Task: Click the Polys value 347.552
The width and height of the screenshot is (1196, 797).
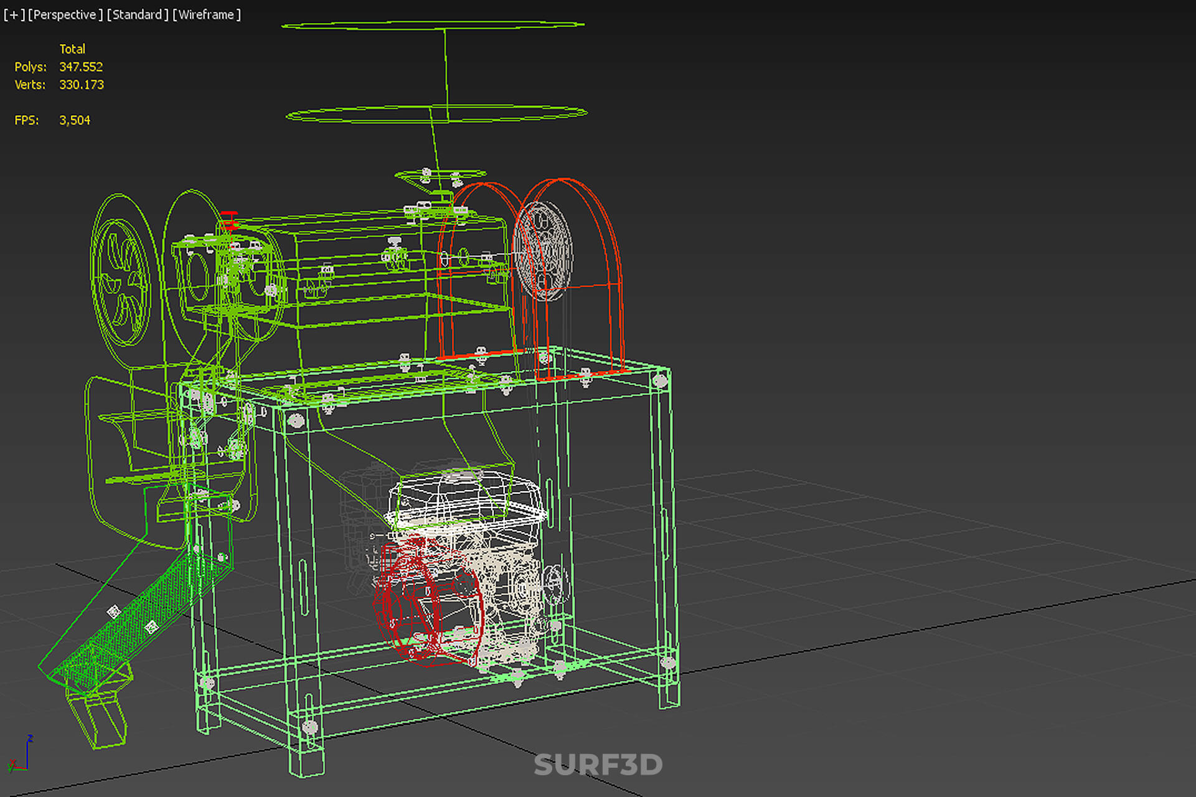Action: [81, 67]
